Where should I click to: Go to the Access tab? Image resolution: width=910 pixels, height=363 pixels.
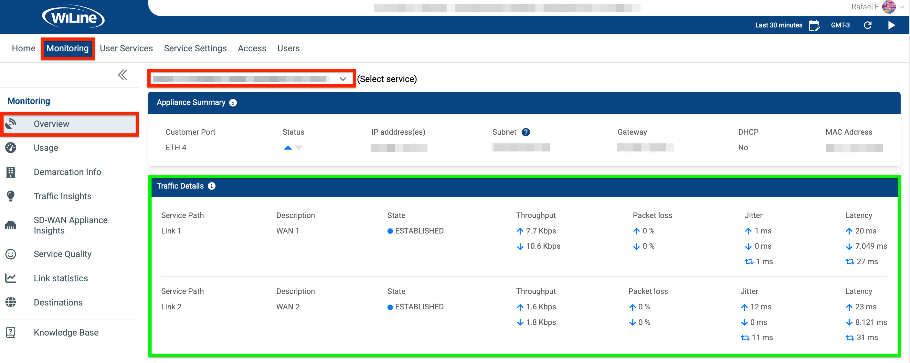tap(251, 48)
